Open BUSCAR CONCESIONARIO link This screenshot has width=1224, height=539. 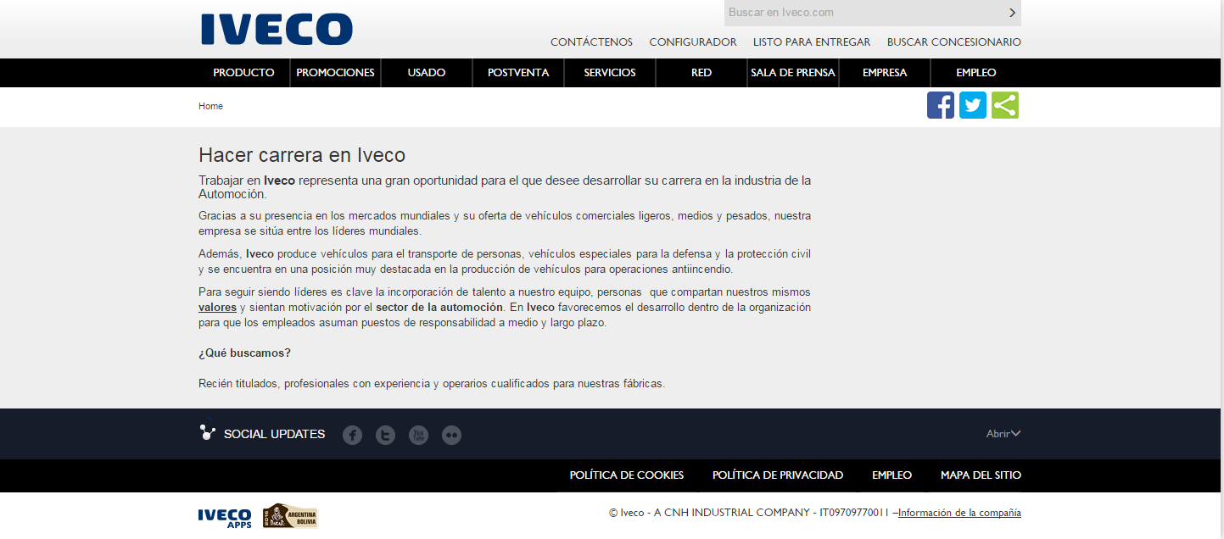pyautogui.click(x=954, y=42)
